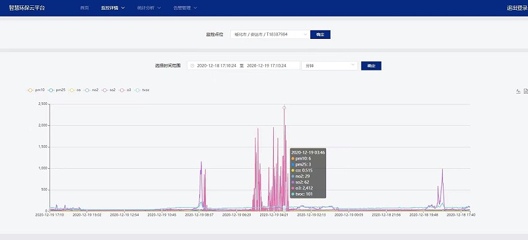Click tooltip value pm10: 6
Viewport: 528px width, 240px height.
(x=301, y=158)
